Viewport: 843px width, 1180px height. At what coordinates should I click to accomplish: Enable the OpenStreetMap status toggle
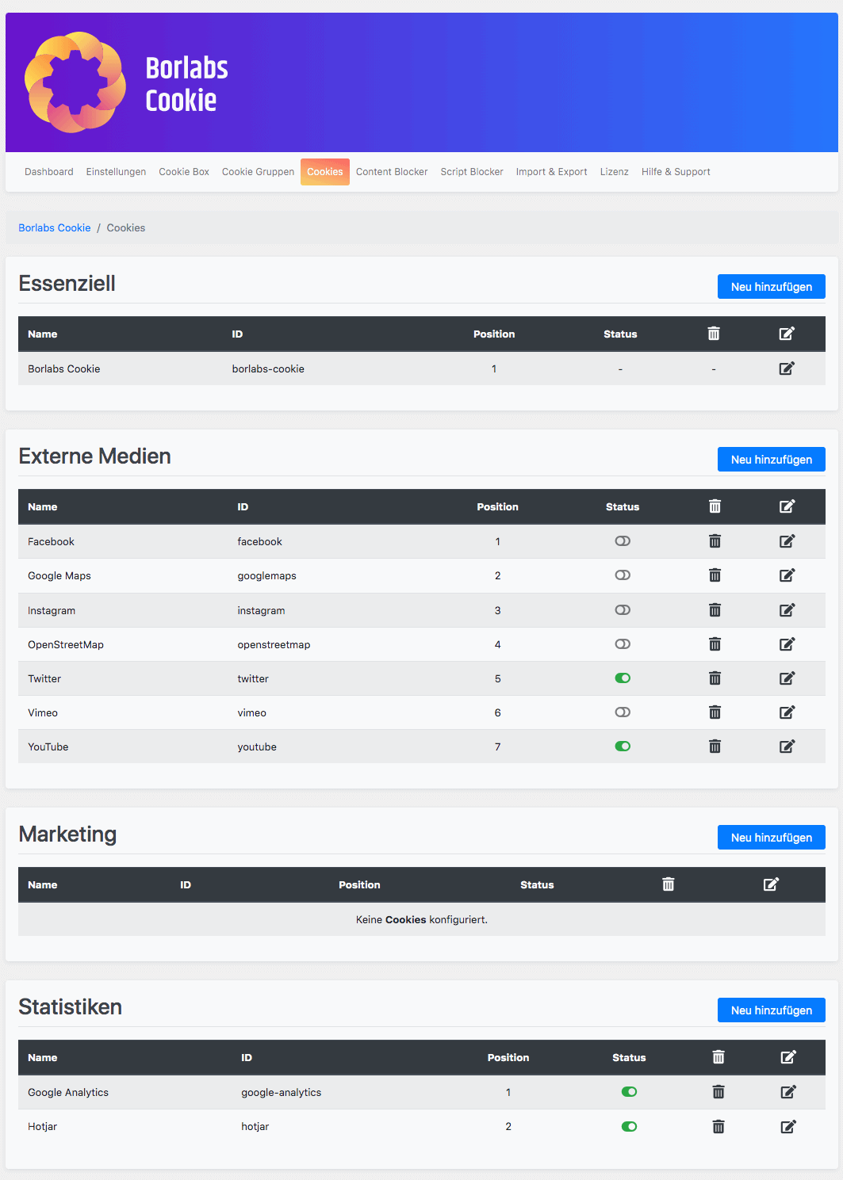623,644
